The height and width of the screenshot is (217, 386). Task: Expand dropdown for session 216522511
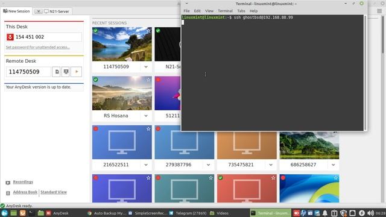[x=146, y=165]
